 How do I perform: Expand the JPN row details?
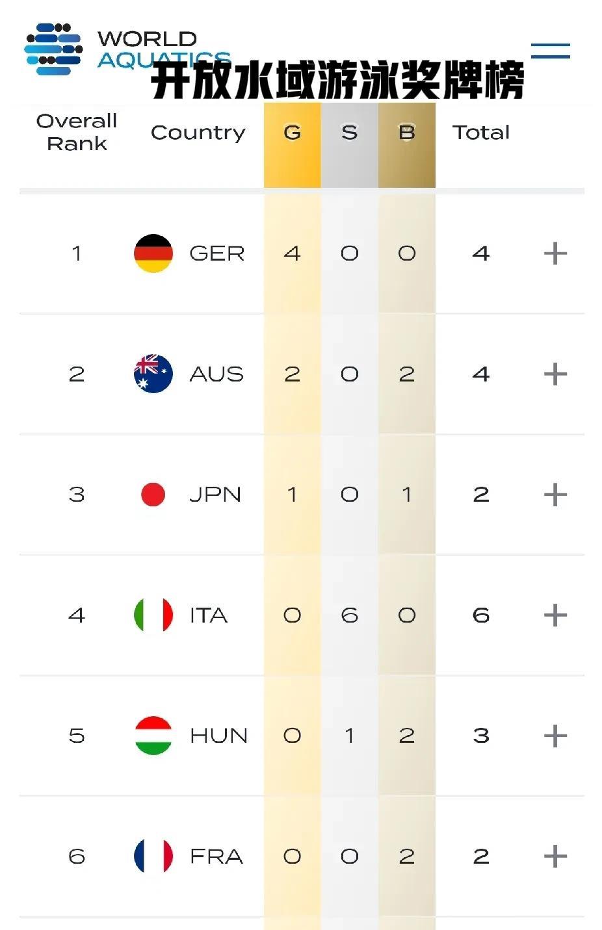(x=555, y=495)
